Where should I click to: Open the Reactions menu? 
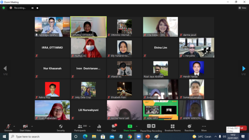[189, 128]
